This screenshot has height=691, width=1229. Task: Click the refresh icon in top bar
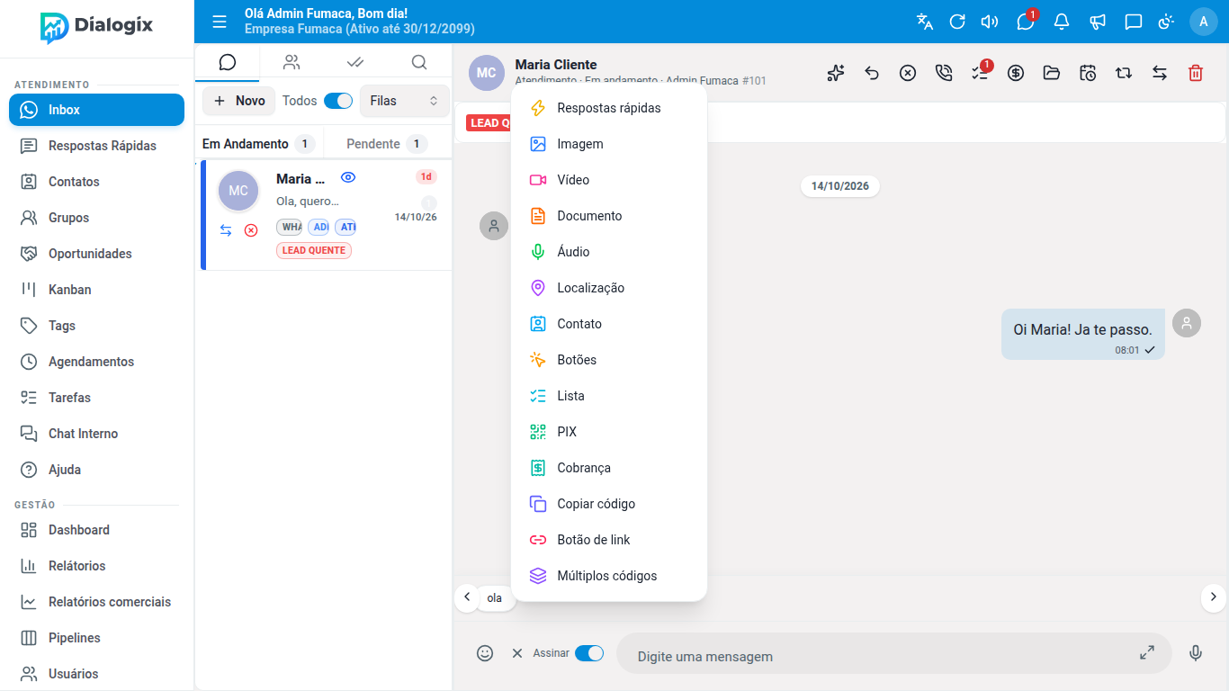957,22
